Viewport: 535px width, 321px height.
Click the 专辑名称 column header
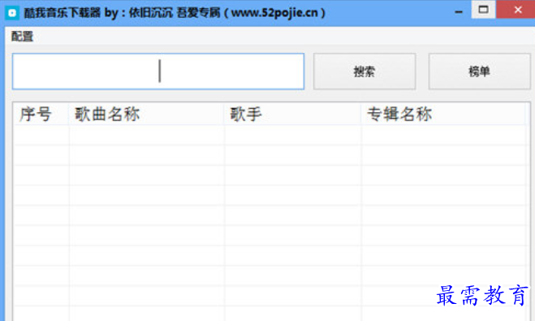(x=443, y=114)
